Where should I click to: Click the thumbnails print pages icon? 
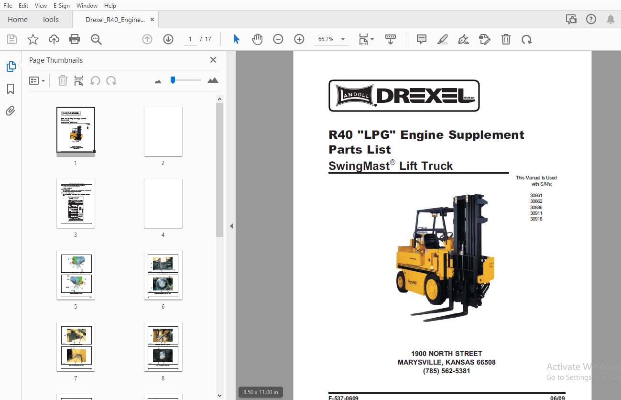point(79,80)
